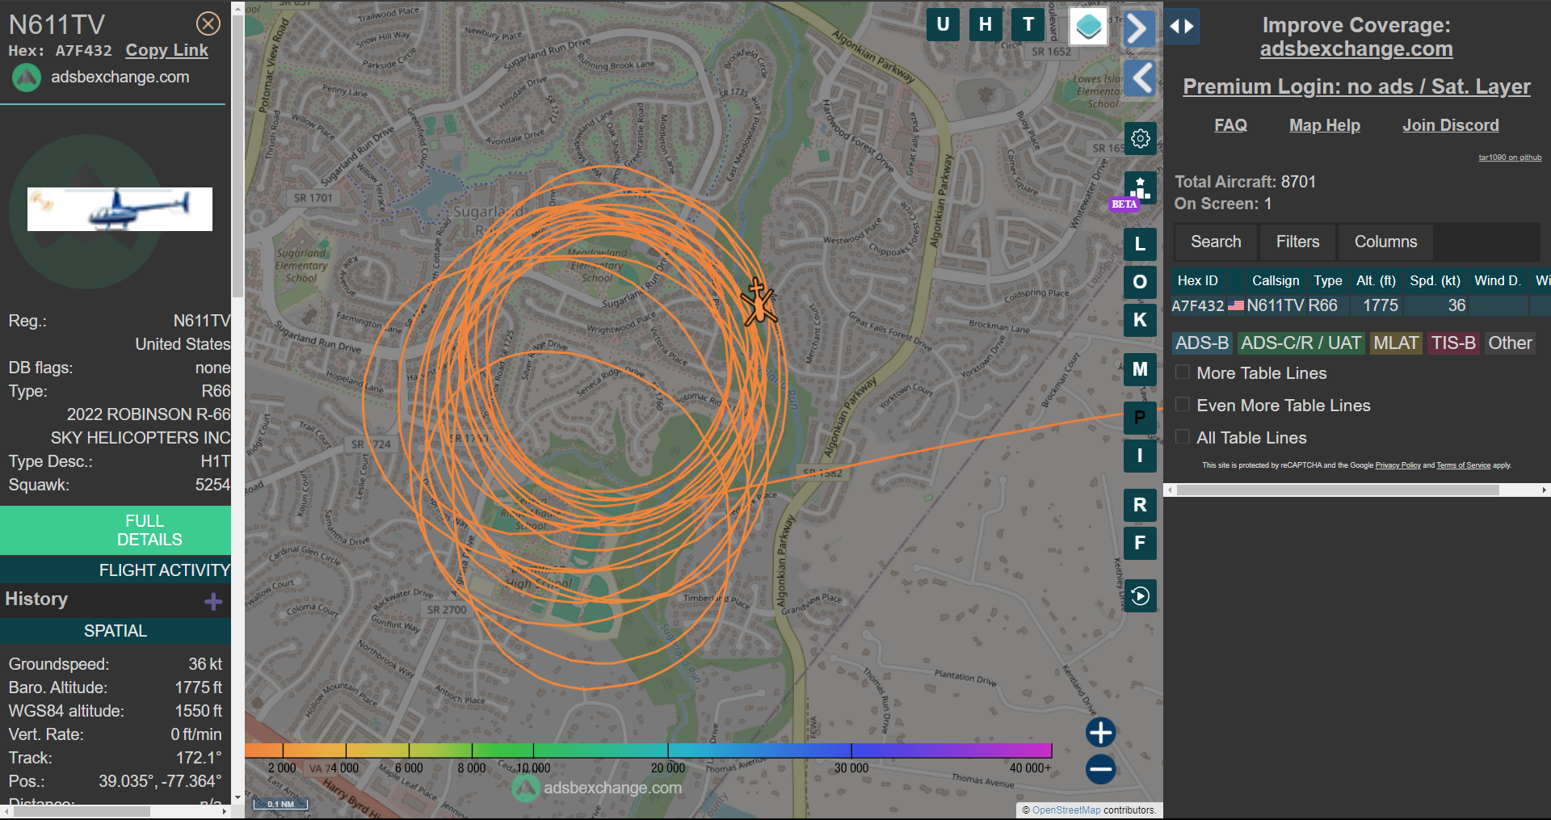Sort table by Type column header
1551x820 pixels.
tap(1327, 280)
